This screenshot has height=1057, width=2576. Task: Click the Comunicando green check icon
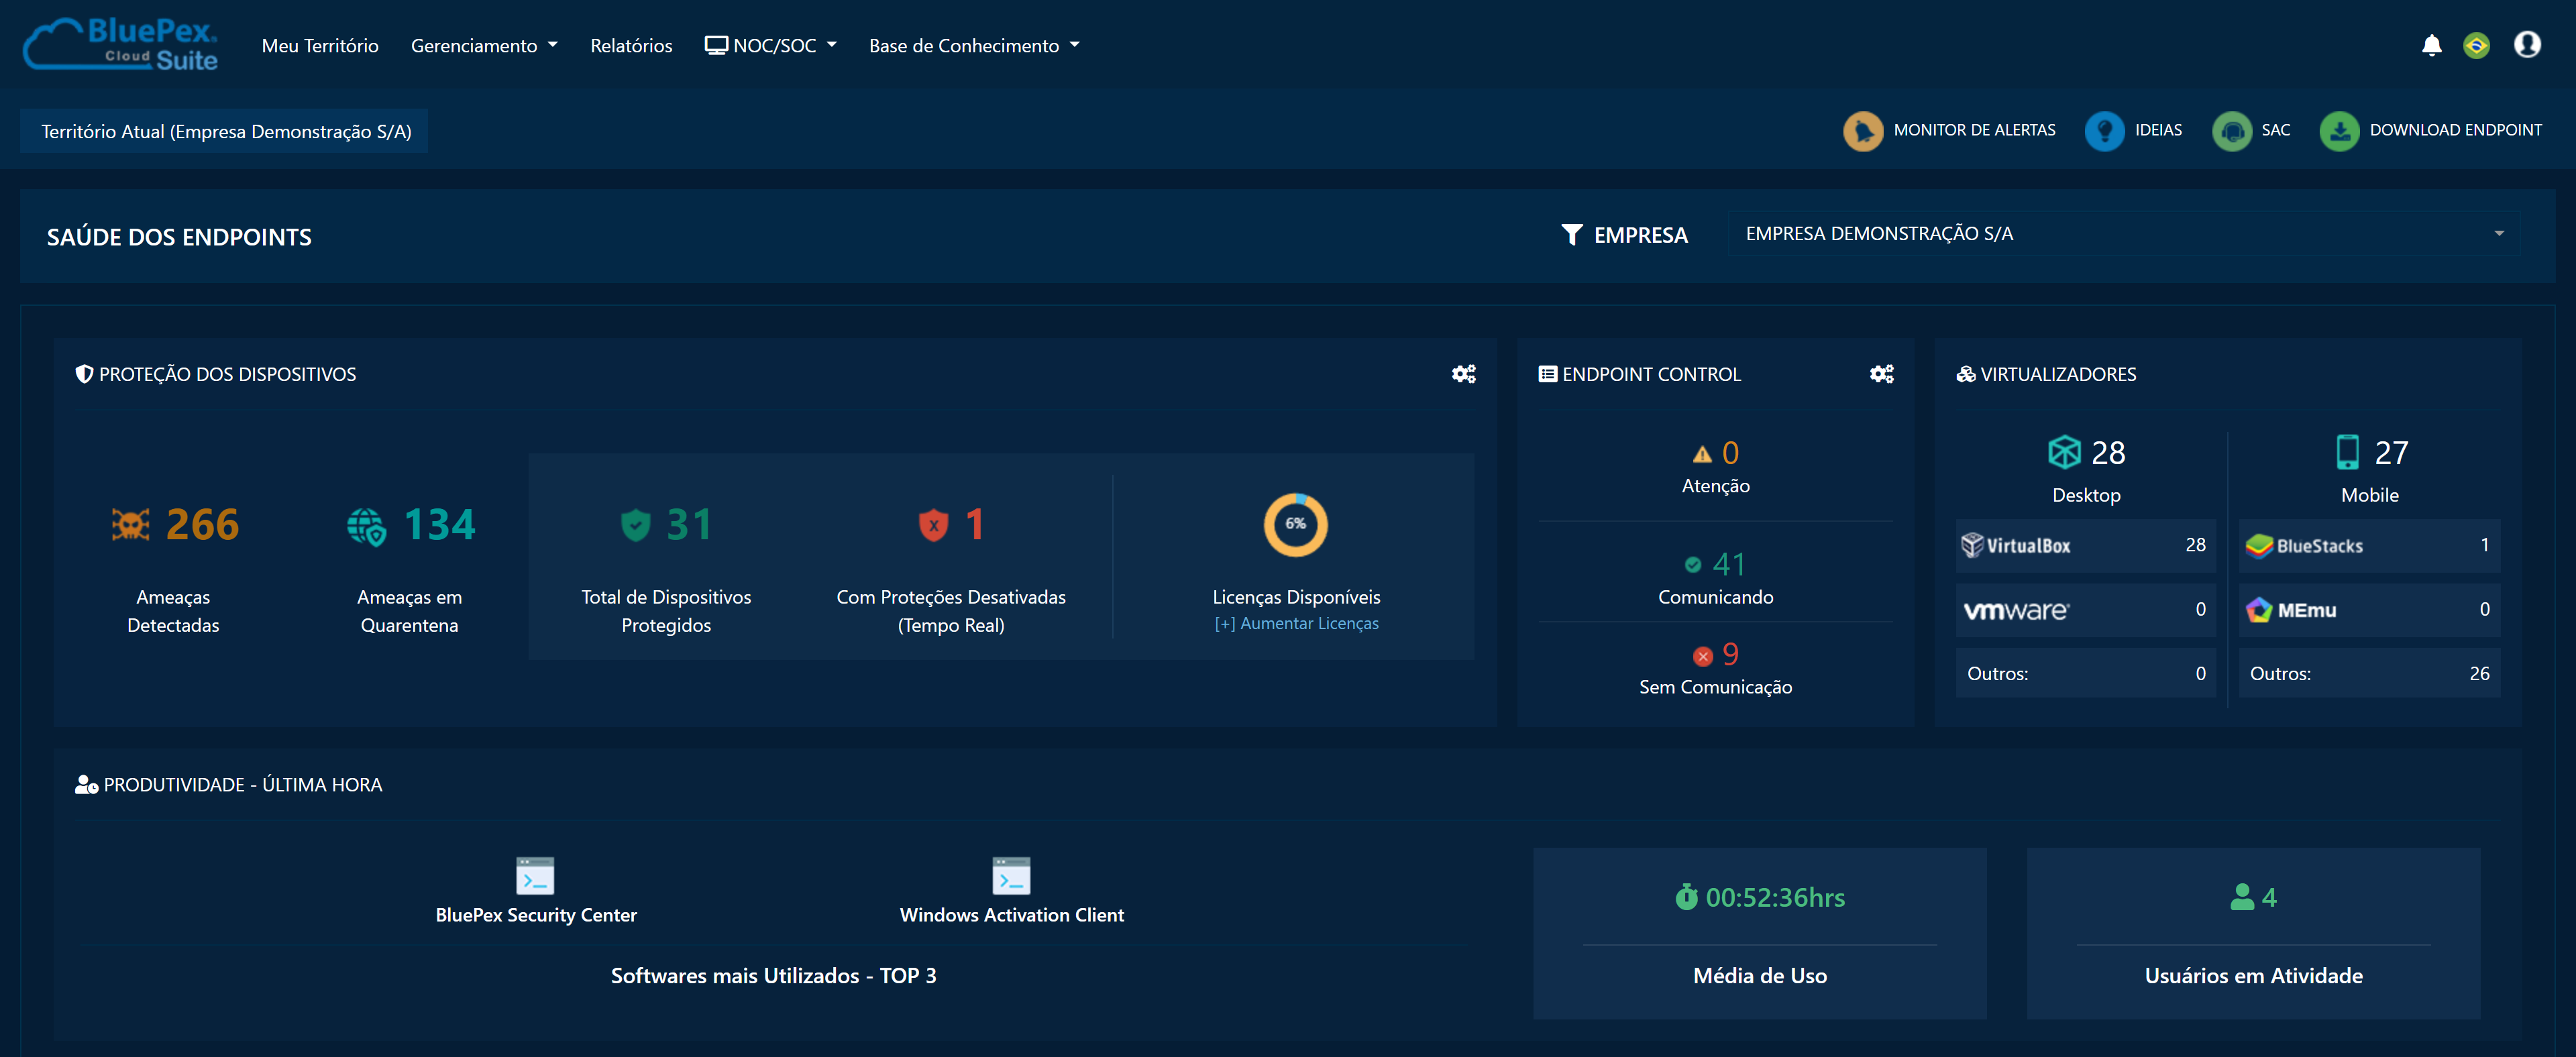click(1693, 565)
